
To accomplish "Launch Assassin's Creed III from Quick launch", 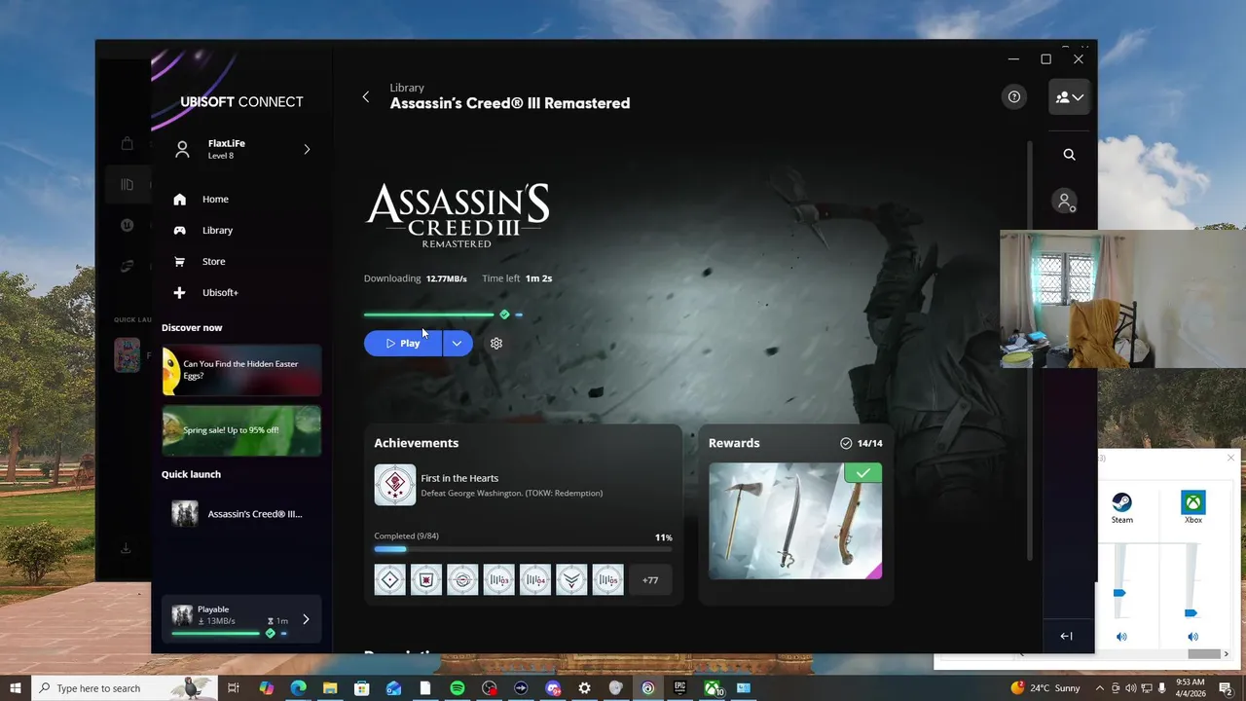I will (x=241, y=513).
